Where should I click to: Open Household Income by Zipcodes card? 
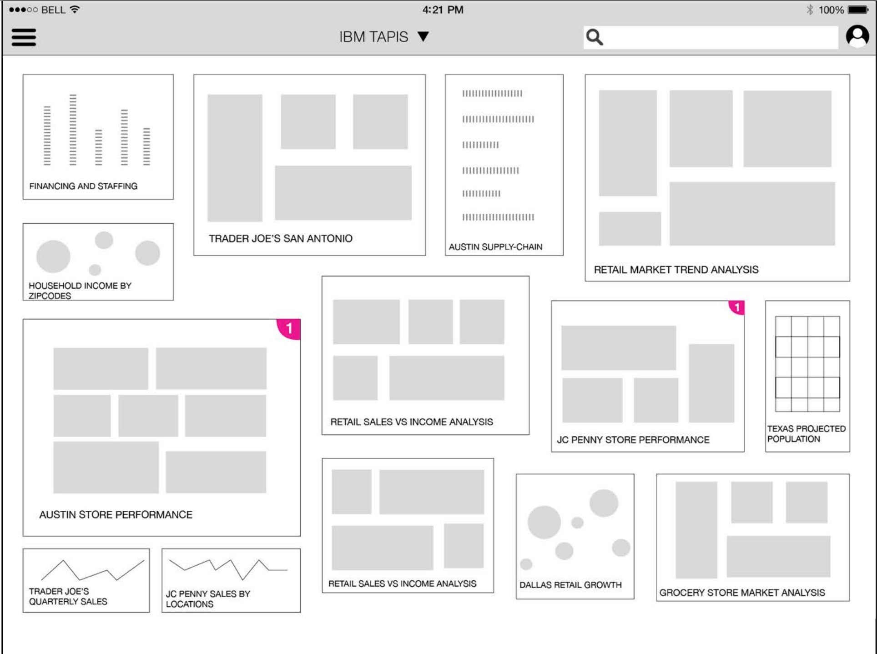point(98,262)
